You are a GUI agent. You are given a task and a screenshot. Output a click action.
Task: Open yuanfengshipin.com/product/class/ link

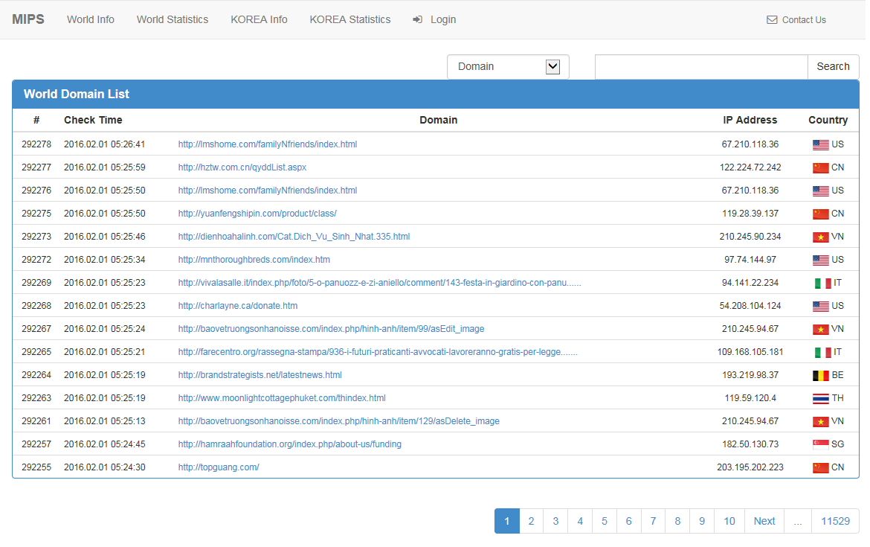(x=257, y=214)
